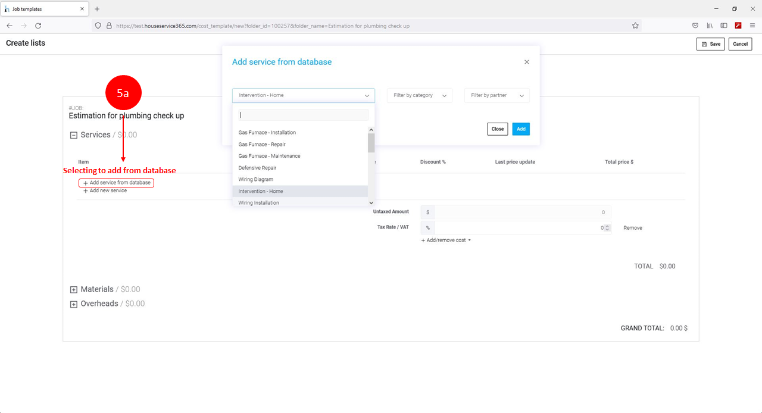Reload the page with the browser refresh icon
Screen dimensions: 762x413
click(x=38, y=26)
